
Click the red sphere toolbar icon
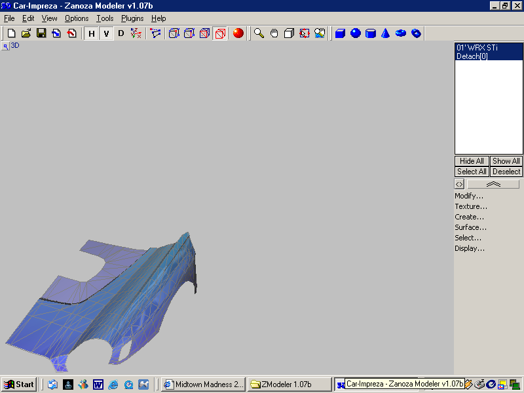tap(238, 33)
